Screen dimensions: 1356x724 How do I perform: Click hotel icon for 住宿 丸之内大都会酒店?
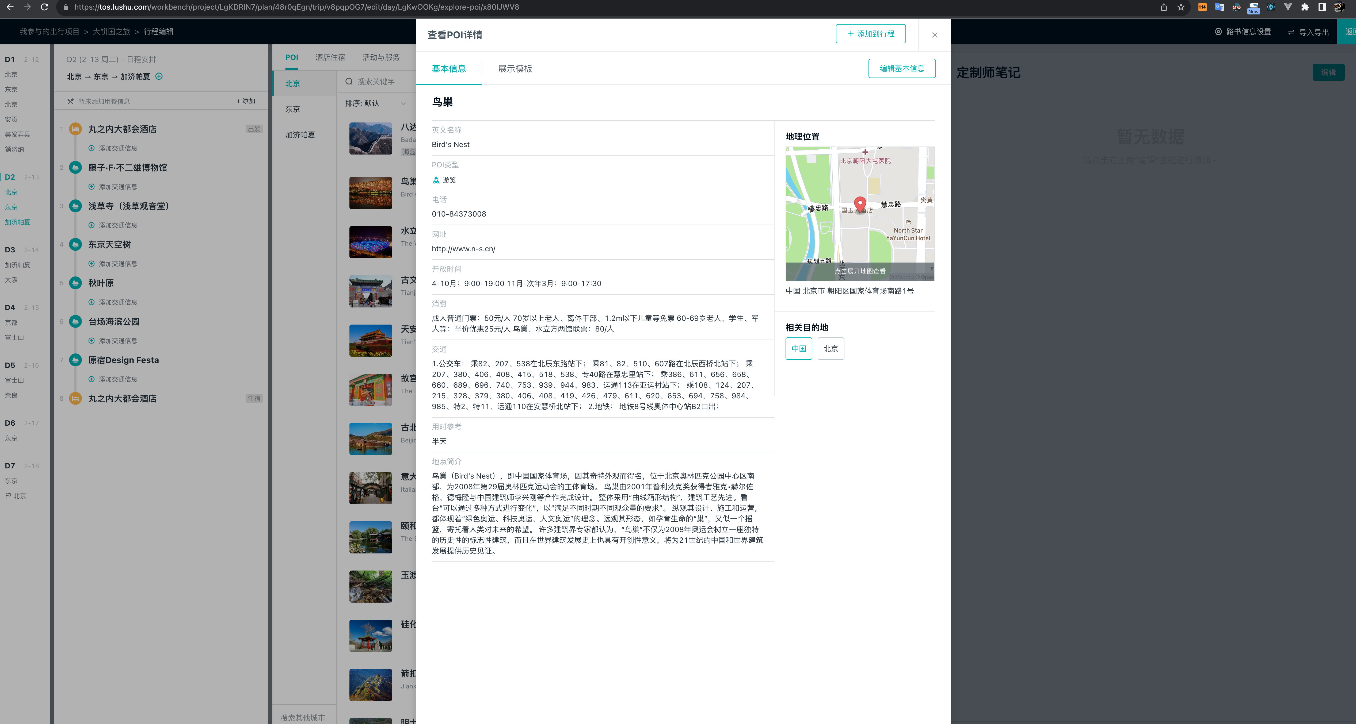(x=75, y=398)
